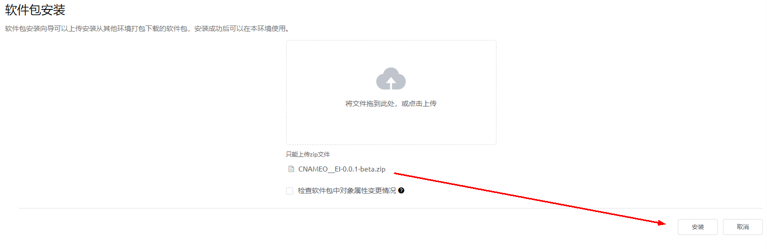
Task: Cancel with the 取消 button
Action: coord(743,227)
